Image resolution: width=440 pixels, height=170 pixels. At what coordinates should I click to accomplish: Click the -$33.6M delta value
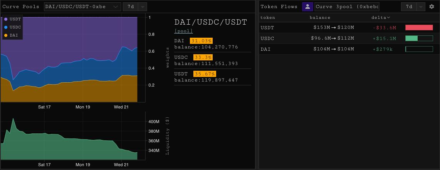coord(384,28)
